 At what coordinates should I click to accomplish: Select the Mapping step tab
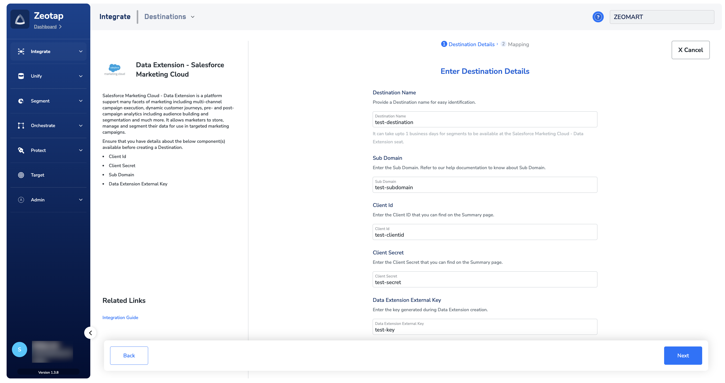click(518, 44)
